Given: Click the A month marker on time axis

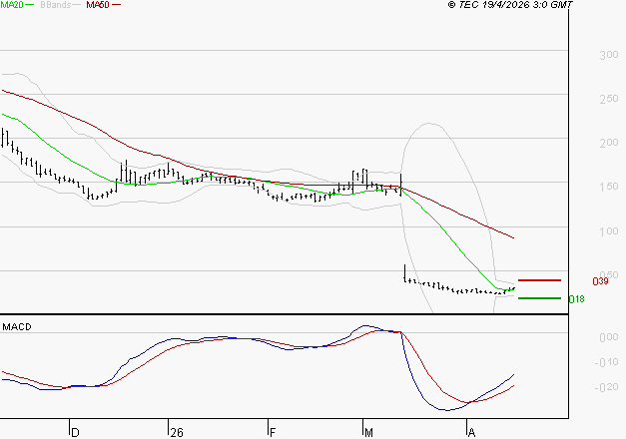Looking at the screenshot, I should tap(470, 432).
